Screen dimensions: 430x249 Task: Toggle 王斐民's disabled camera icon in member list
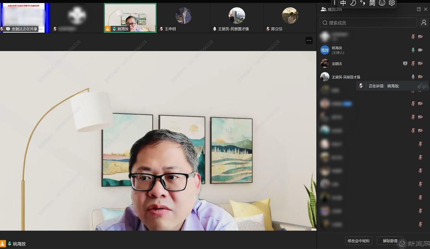click(420, 77)
